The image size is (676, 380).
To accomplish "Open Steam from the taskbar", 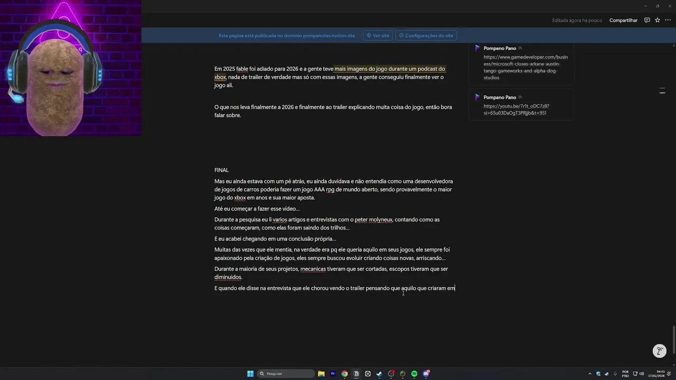I will tap(379, 374).
